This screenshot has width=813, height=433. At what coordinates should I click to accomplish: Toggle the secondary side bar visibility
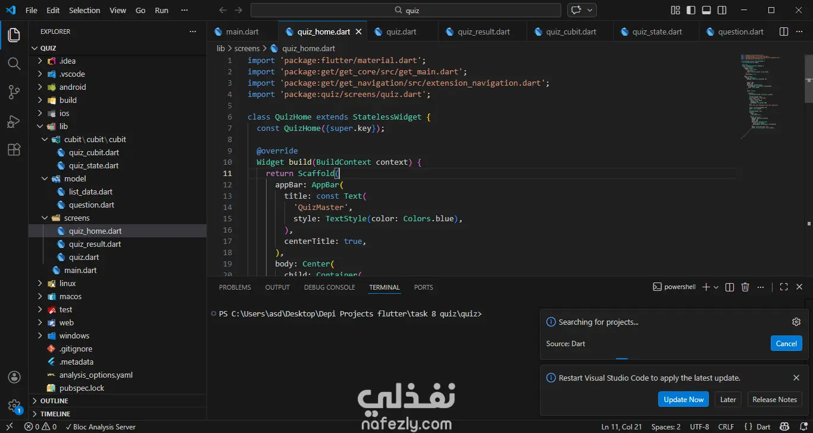click(722, 10)
